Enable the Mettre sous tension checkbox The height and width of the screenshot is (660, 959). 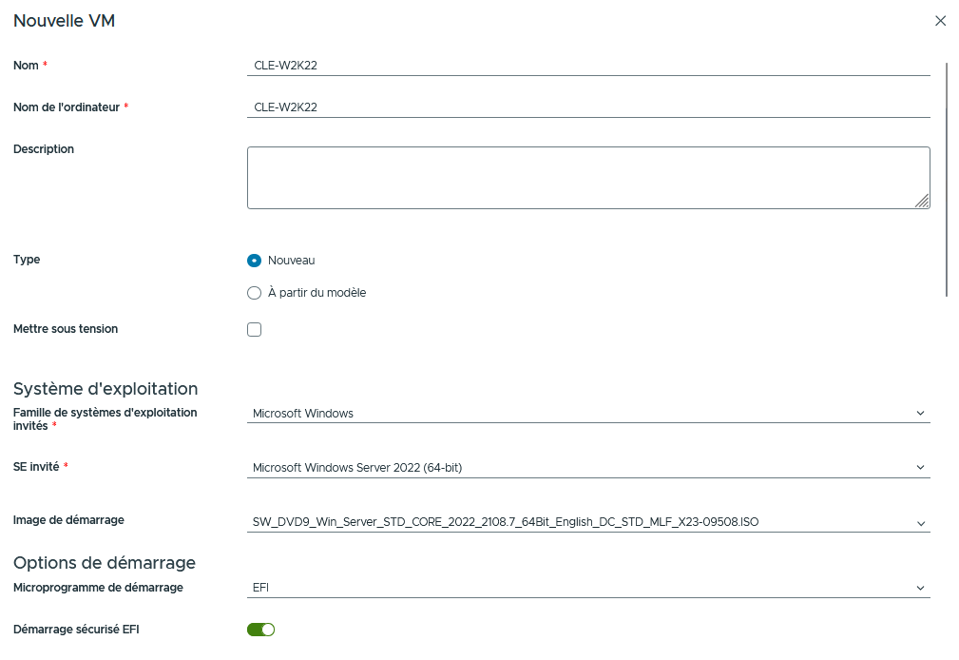click(254, 330)
